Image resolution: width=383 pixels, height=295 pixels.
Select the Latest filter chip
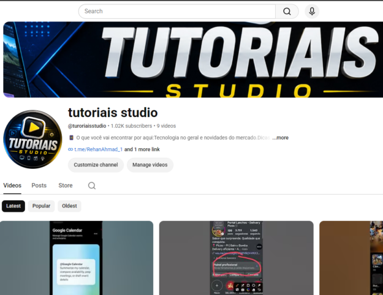pos(13,206)
